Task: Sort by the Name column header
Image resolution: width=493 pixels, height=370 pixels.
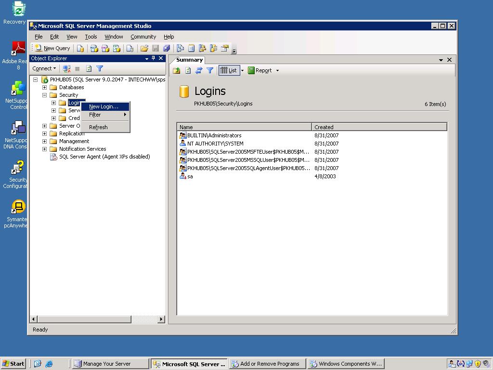Action: (x=244, y=127)
